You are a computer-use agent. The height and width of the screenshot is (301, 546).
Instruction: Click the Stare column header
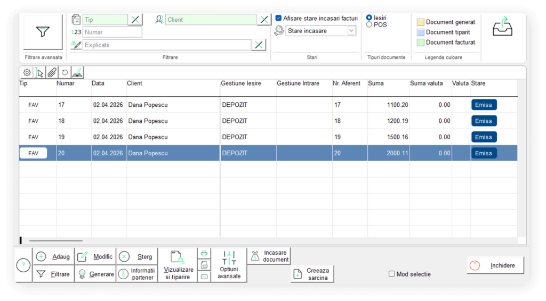[478, 83]
